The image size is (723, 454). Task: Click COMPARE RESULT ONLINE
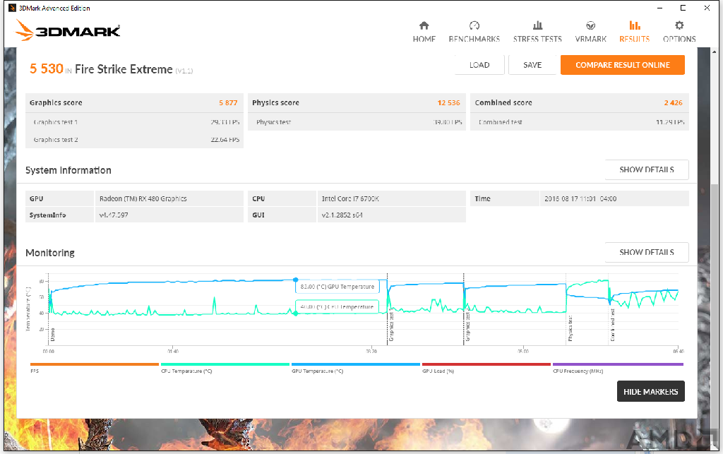(623, 65)
